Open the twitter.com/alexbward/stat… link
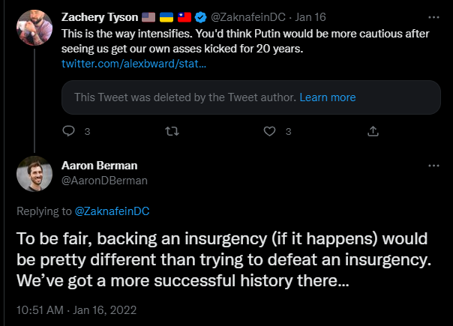The width and height of the screenshot is (453, 326). pyautogui.click(x=133, y=65)
